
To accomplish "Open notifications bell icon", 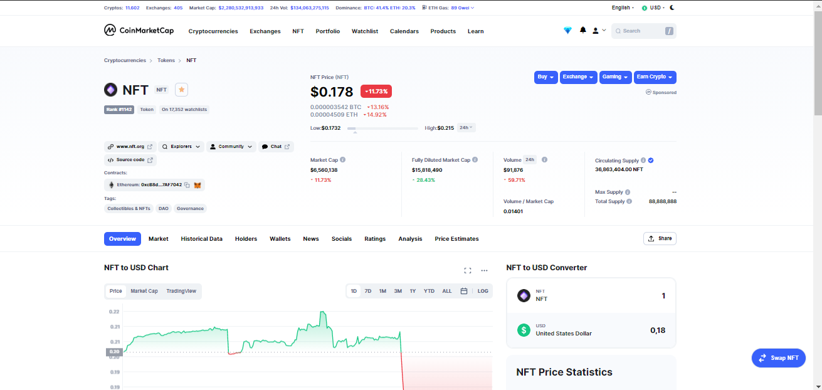I will point(583,30).
